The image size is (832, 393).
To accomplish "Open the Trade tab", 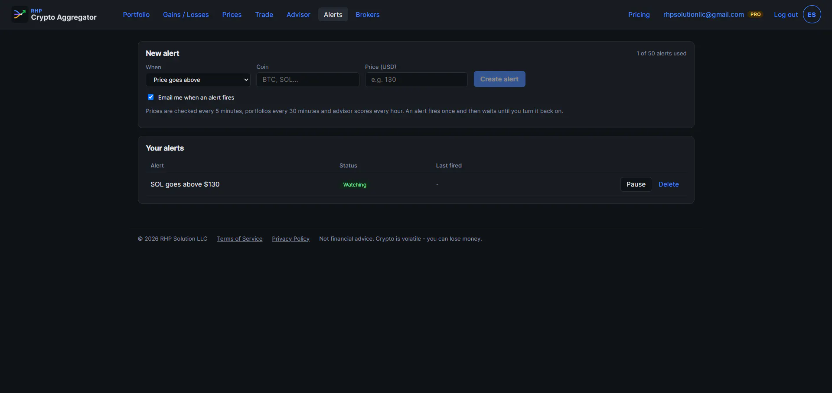I will click(264, 14).
